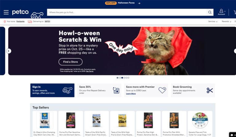Select the last carousel slide dot
Image resolution: width=236 pixels, height=137 pixels.
point(128,78)
